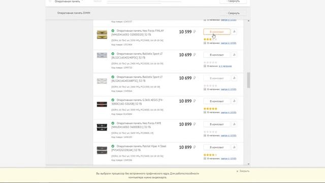Click 10 899 price of G.Skill AEGIS
The width and height of the screenshot is (325, 183).
187,101
